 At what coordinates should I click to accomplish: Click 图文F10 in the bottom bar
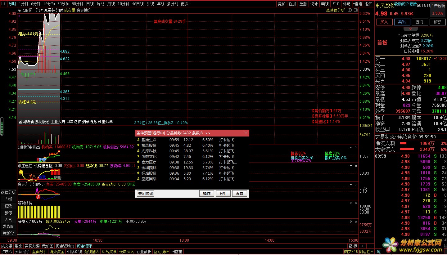pyautogui.click(x=351, y=252)
